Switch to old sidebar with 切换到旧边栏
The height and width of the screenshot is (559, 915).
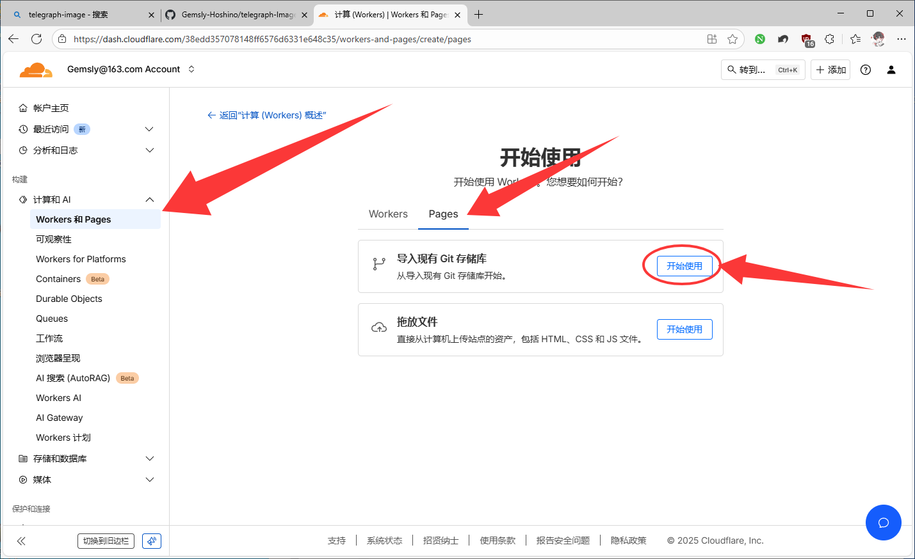pos(106,541)
